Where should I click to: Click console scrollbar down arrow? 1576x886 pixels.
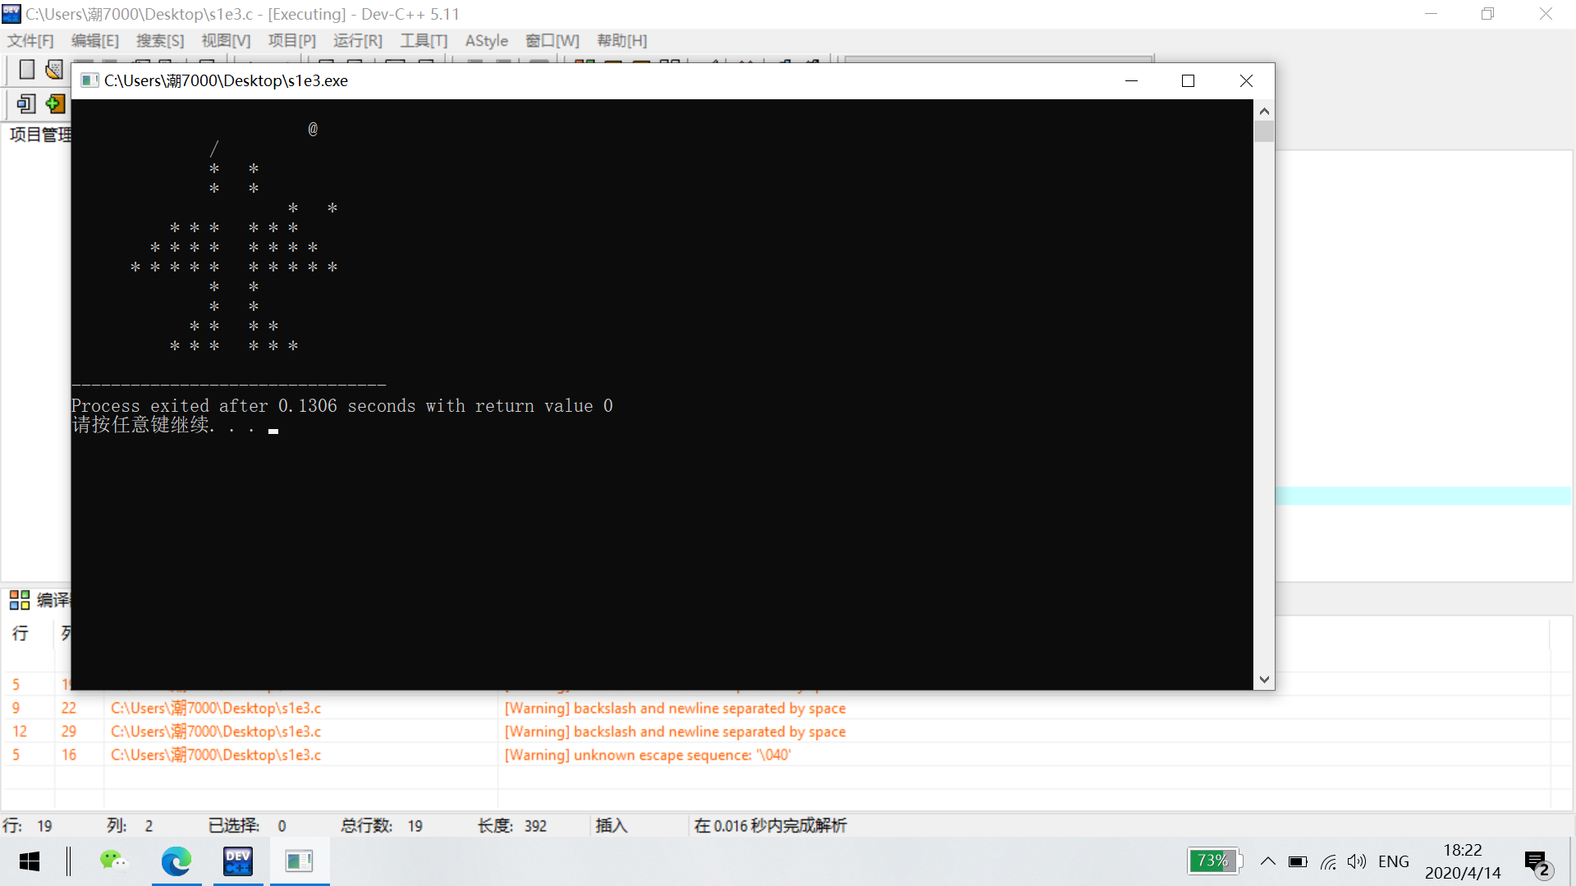click(1264, 679)
